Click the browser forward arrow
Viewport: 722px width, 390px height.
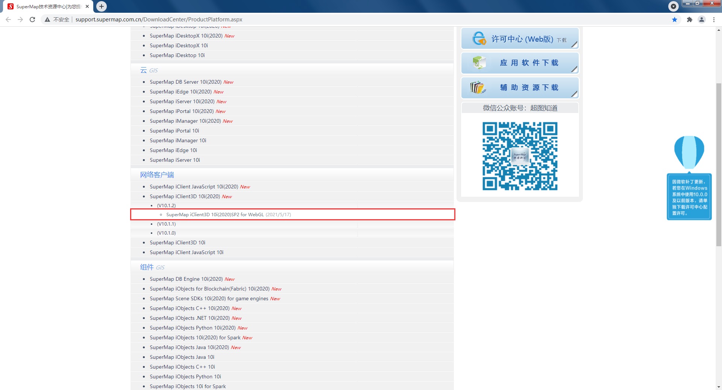coord(20,20)
